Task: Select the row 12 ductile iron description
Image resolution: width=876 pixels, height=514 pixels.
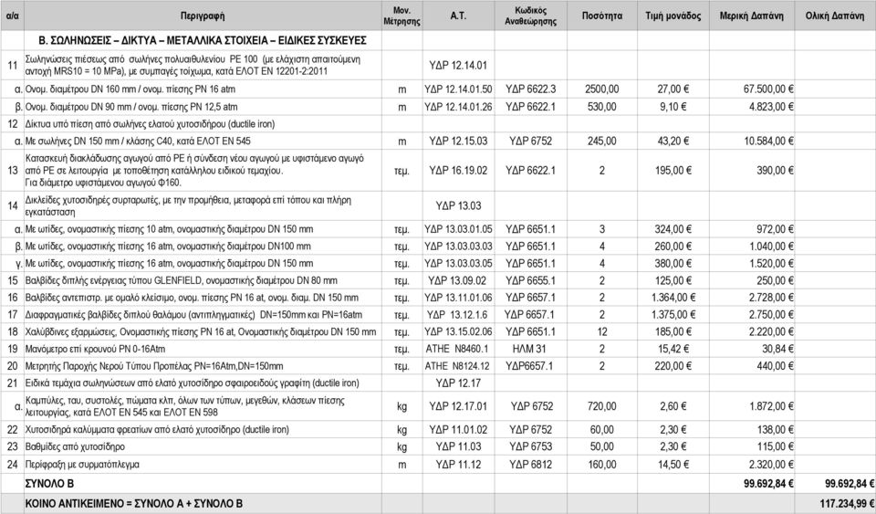Action: click(x=150, y=123)
